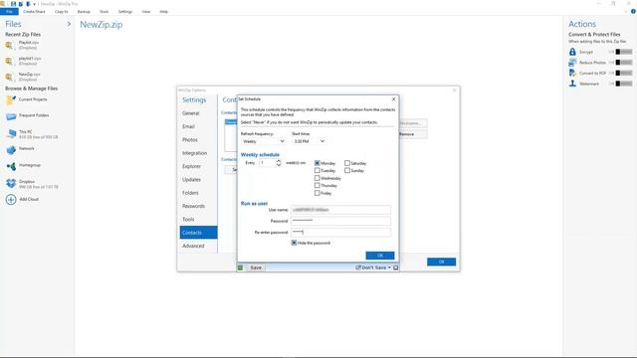Click the Re-enter password field
This screenshot has height=358, width=637.
pos(340,232)
